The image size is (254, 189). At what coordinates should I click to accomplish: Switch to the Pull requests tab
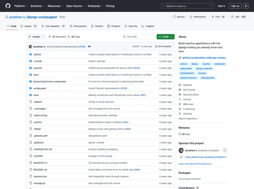coord(53,26)
